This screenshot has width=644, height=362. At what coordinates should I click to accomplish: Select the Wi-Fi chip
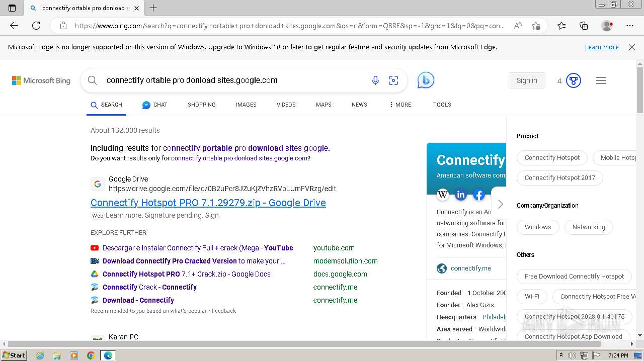(x=532, y=297)
